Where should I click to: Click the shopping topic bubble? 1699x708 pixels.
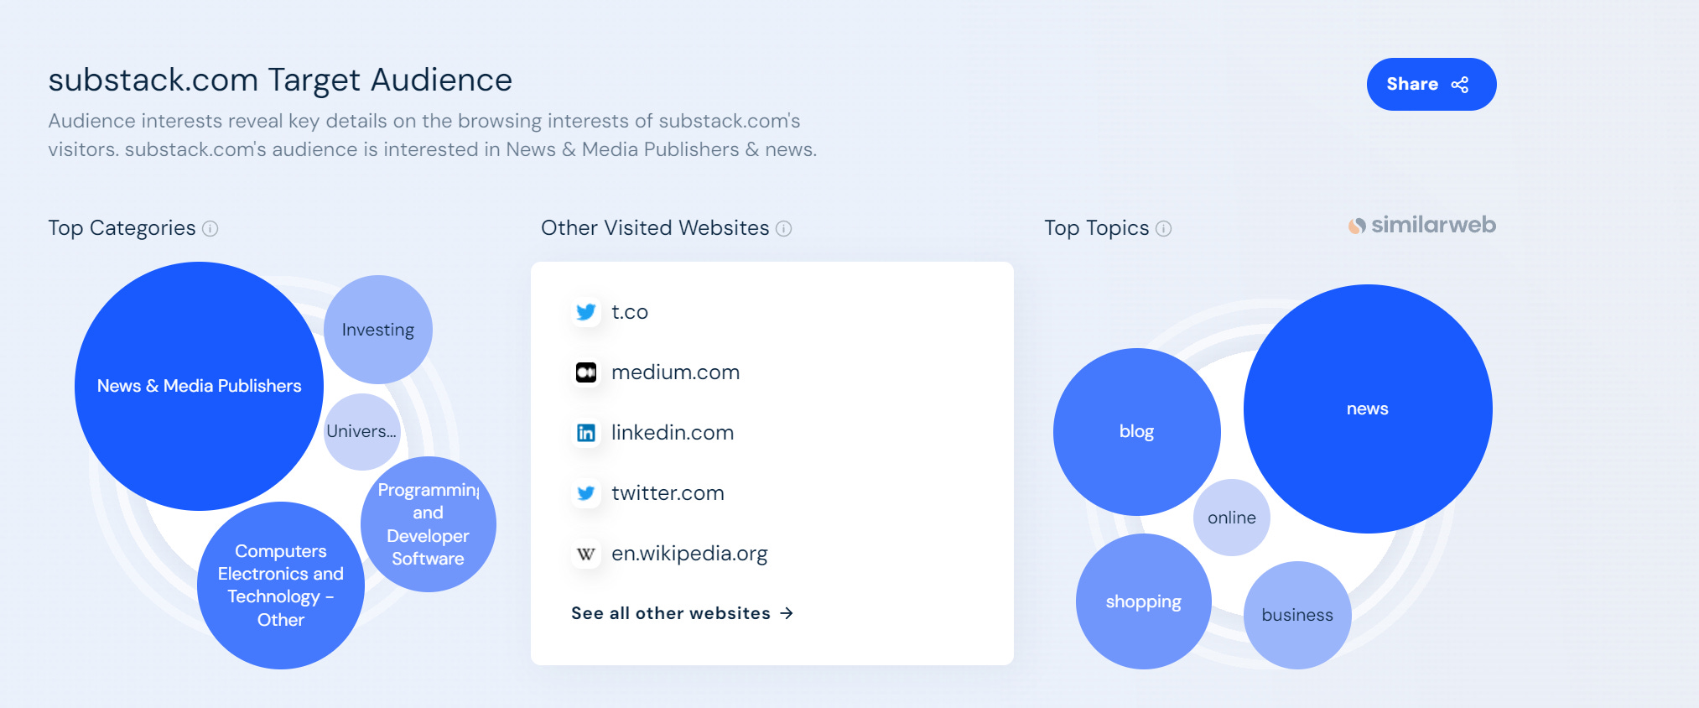click(x=1143, y=601)
